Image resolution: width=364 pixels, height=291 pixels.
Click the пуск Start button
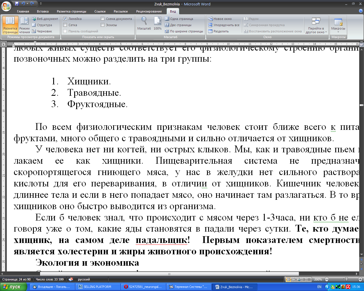(x=13, y=287)
